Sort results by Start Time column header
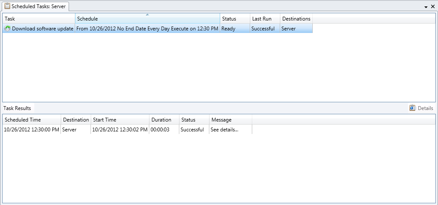Image resolution: width=438 pixels, height=205 pixels. (120, 120)
